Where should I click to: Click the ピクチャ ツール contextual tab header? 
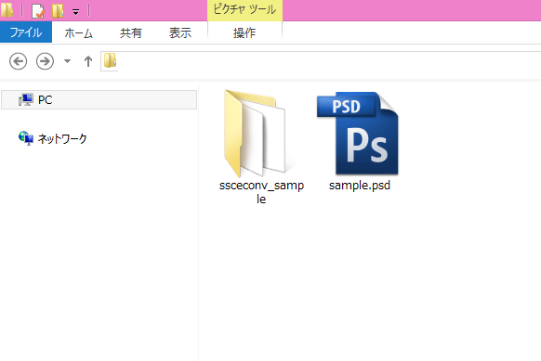coord(244,10)
